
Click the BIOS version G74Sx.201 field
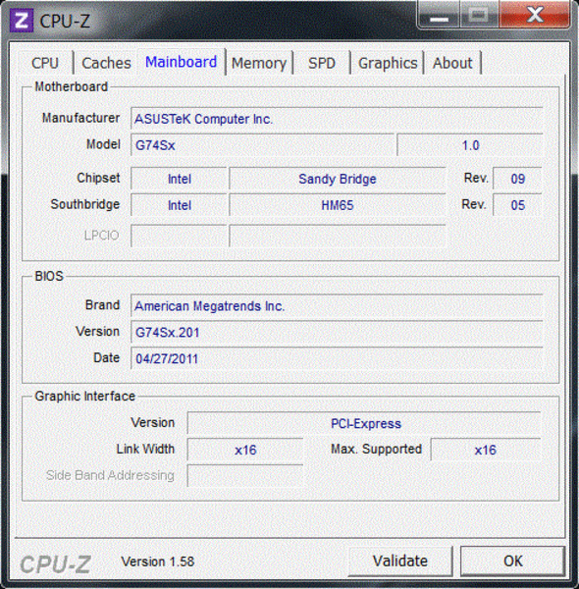click(x=337, y=332)
